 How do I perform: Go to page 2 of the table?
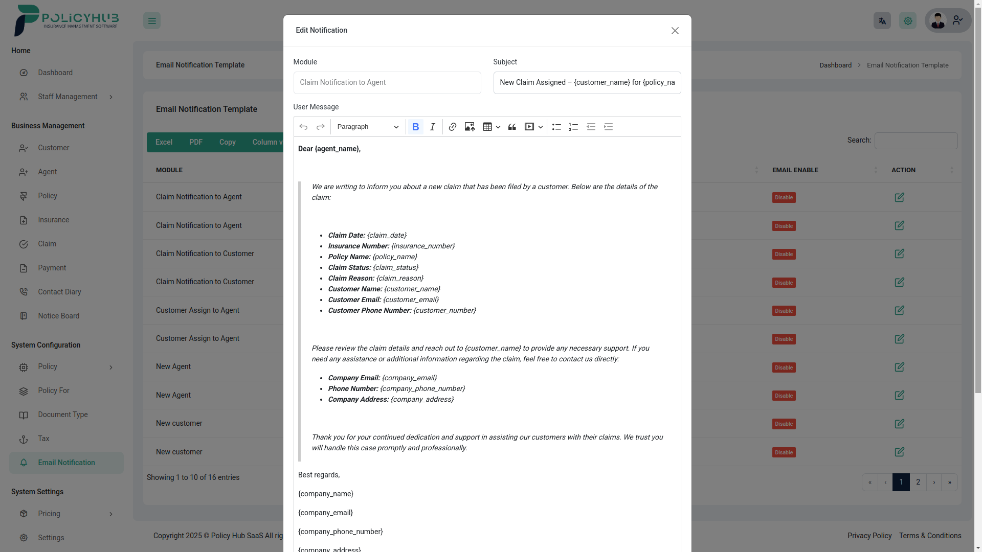918,482
